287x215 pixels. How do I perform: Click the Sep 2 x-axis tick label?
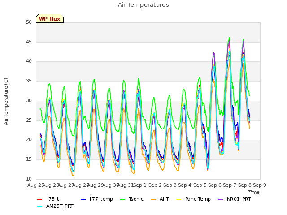tap(155, 185)
